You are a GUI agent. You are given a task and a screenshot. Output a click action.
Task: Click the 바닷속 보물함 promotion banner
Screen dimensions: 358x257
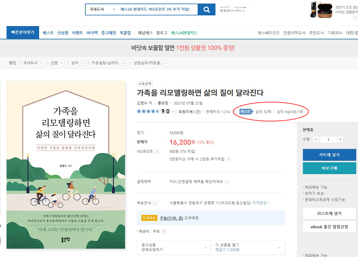(x=183, y=48)
